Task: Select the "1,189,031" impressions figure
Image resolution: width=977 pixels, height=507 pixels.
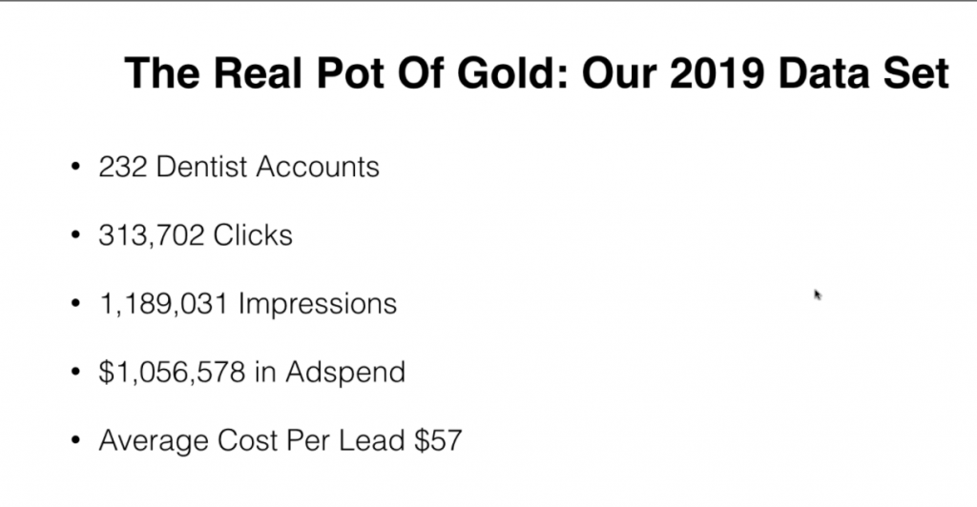Action: coord(164,304)
